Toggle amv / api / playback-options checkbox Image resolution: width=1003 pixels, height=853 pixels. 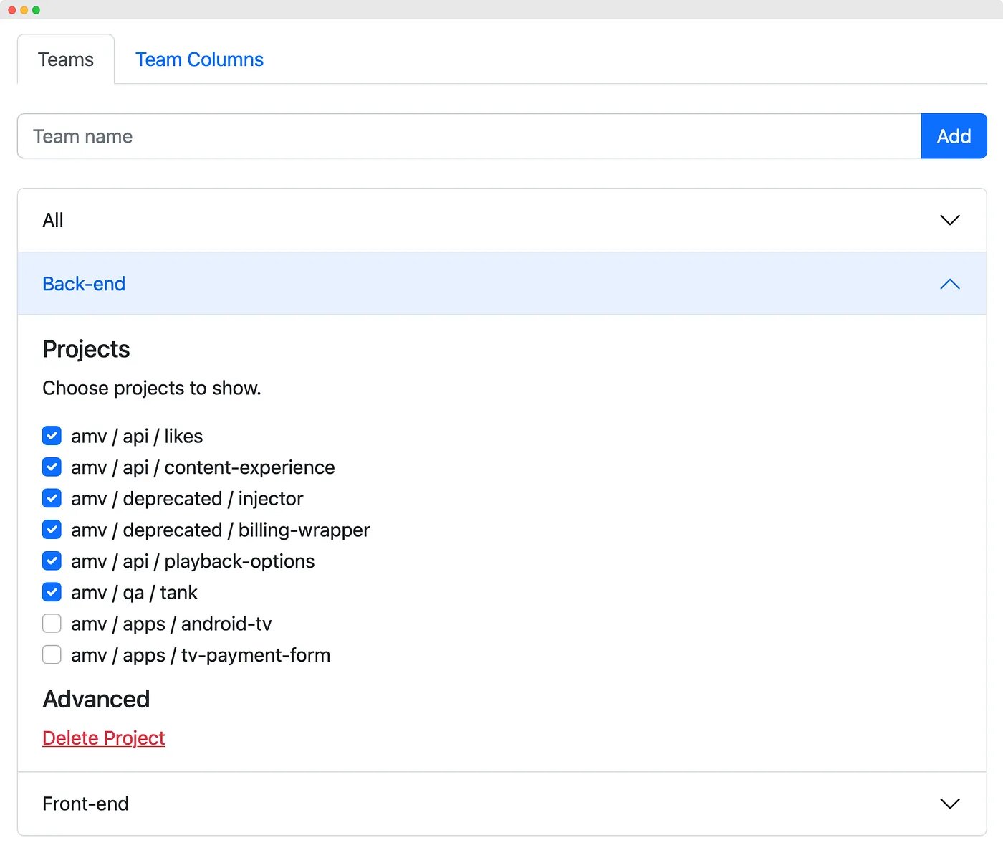[x=52, y=561]
